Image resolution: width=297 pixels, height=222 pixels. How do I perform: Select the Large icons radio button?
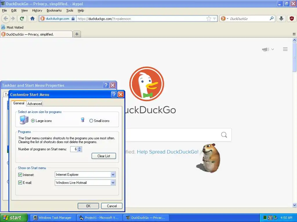(x=33, y=121)
